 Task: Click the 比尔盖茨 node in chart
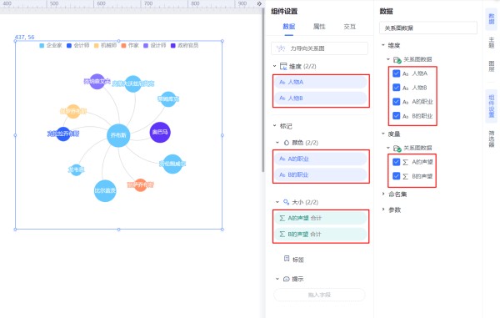pos(105,191)
